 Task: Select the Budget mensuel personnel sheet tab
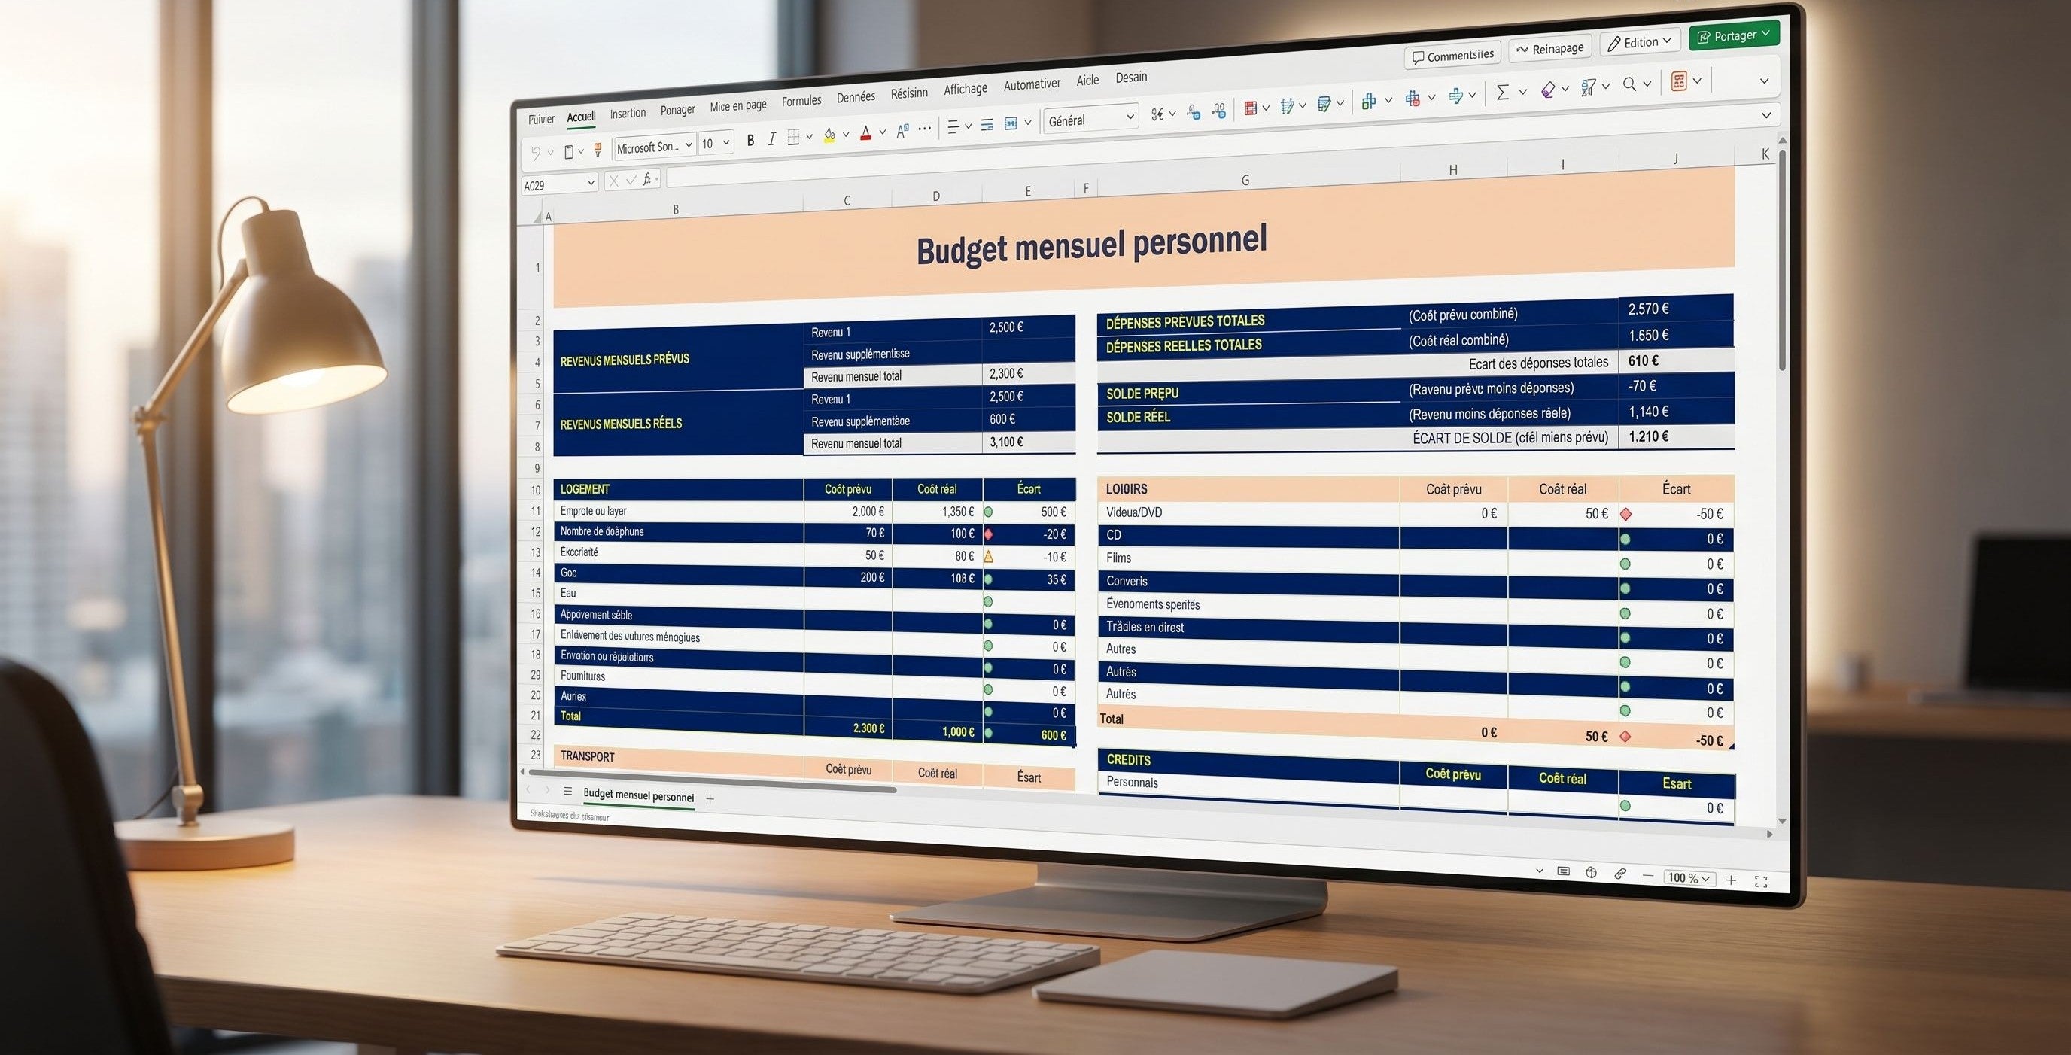[x=638, y=796]
